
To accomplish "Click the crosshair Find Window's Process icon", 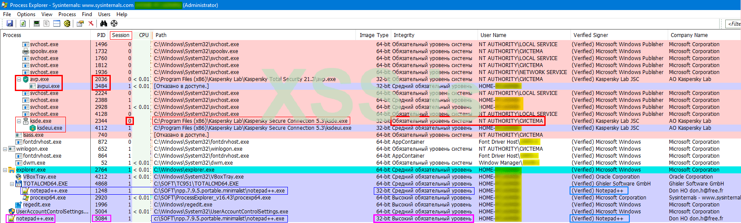I will 114,24.
